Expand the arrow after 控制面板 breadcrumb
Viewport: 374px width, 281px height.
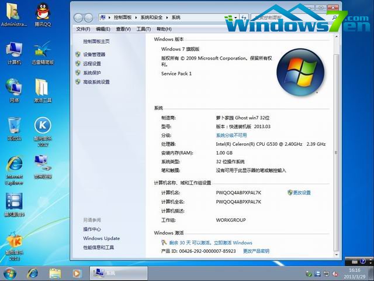pyautogui.click(x=136, y=18)
